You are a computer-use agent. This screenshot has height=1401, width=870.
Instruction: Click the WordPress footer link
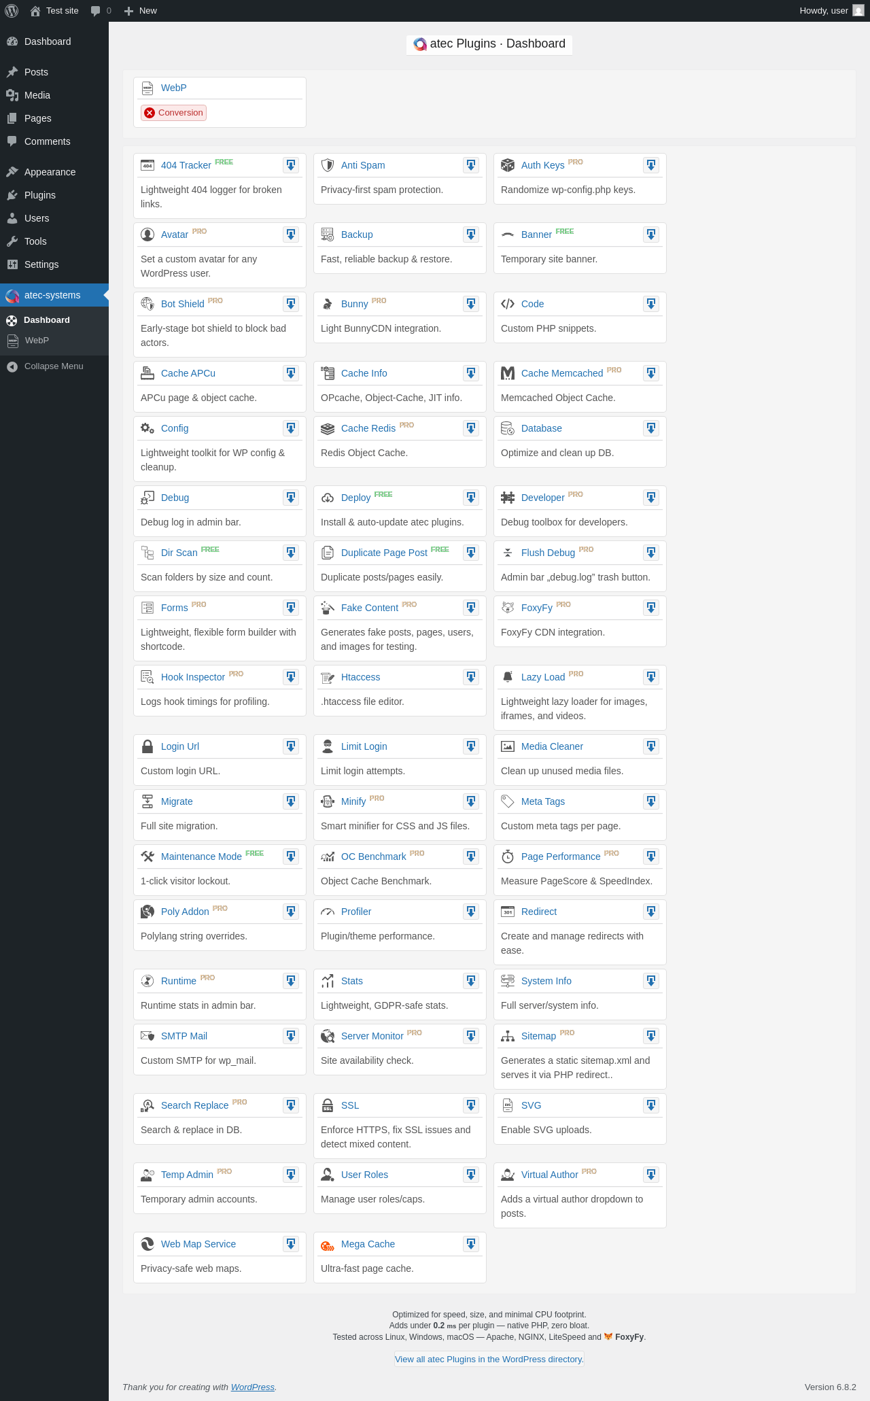tap(253, 1387)
